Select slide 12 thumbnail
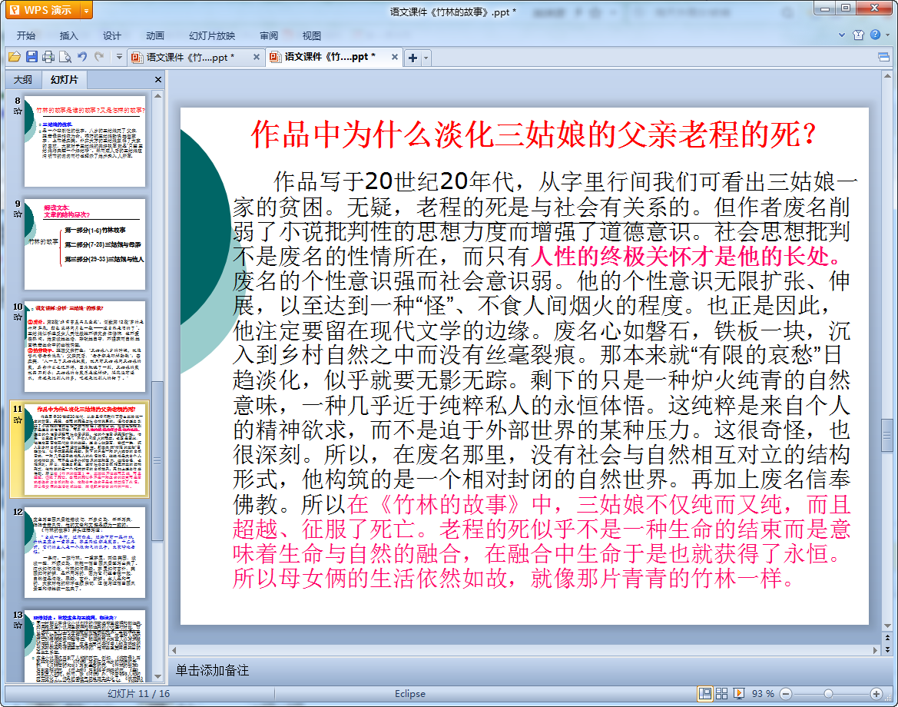This screenshot has height=707, width=898. tap(84, 553)
